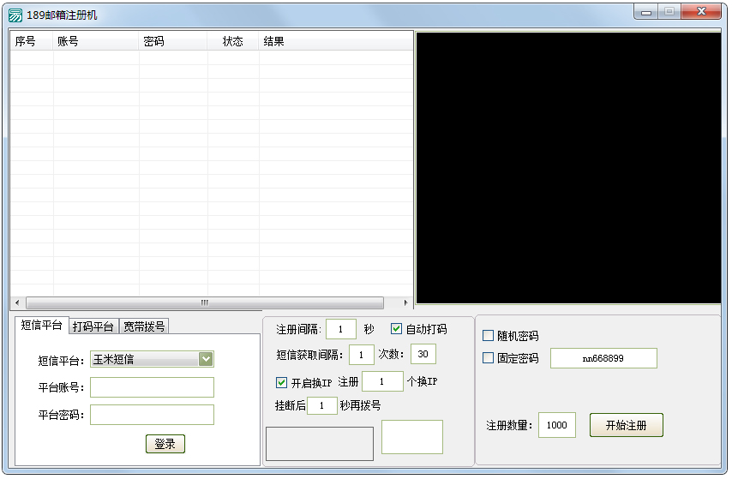Open the 短信平台 dropdown showing 玉米短信
Image resolution: width=732 pixels, height=479 pixels.
153,359
